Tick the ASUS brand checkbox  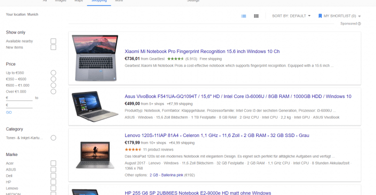[x=53, y=169]
